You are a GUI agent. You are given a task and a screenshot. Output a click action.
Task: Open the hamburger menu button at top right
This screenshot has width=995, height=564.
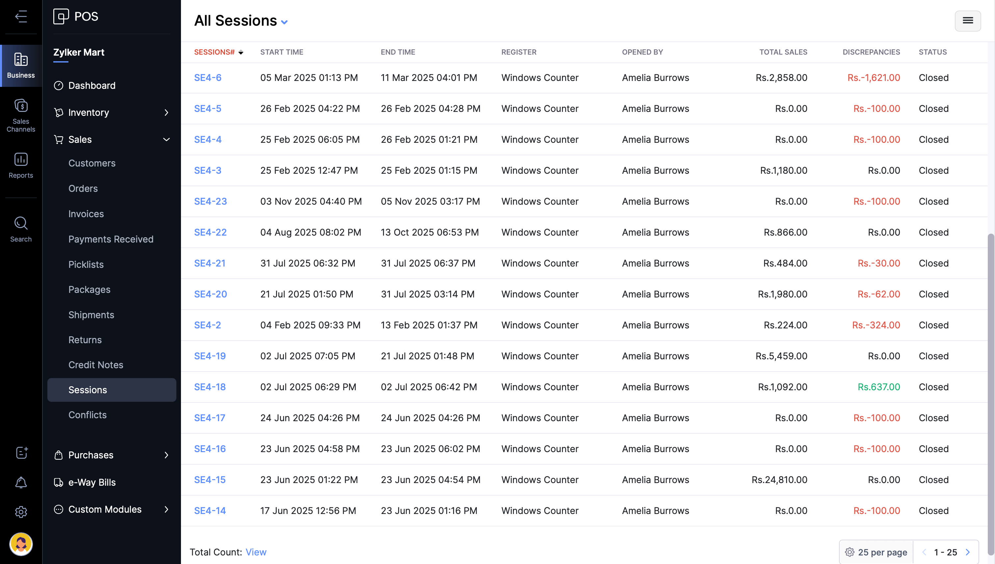coord(967,20)
